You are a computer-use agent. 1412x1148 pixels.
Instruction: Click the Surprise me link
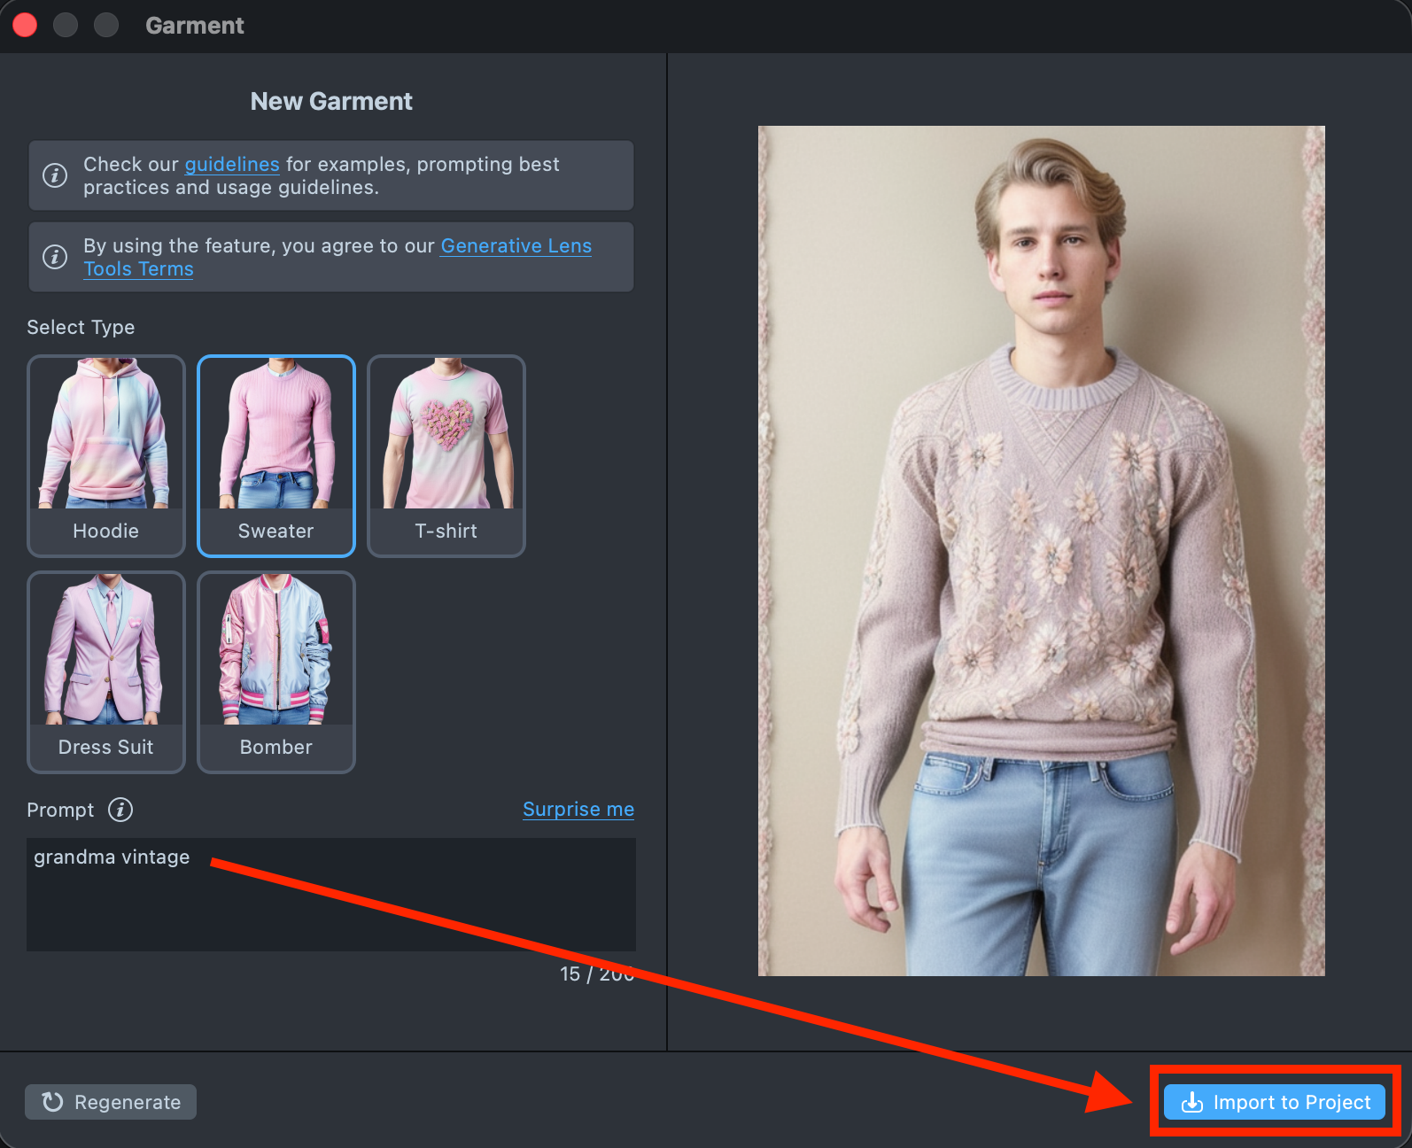[x=578, y=810]
